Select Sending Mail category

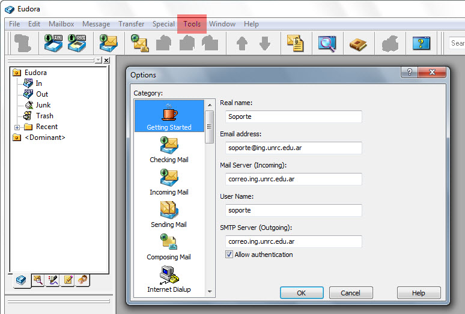coord(169,215)
